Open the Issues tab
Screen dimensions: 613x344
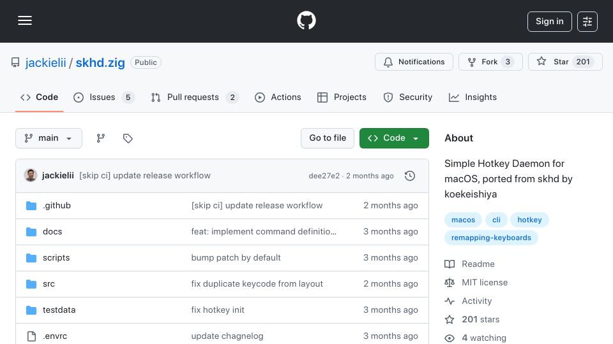tap(103, 97)
